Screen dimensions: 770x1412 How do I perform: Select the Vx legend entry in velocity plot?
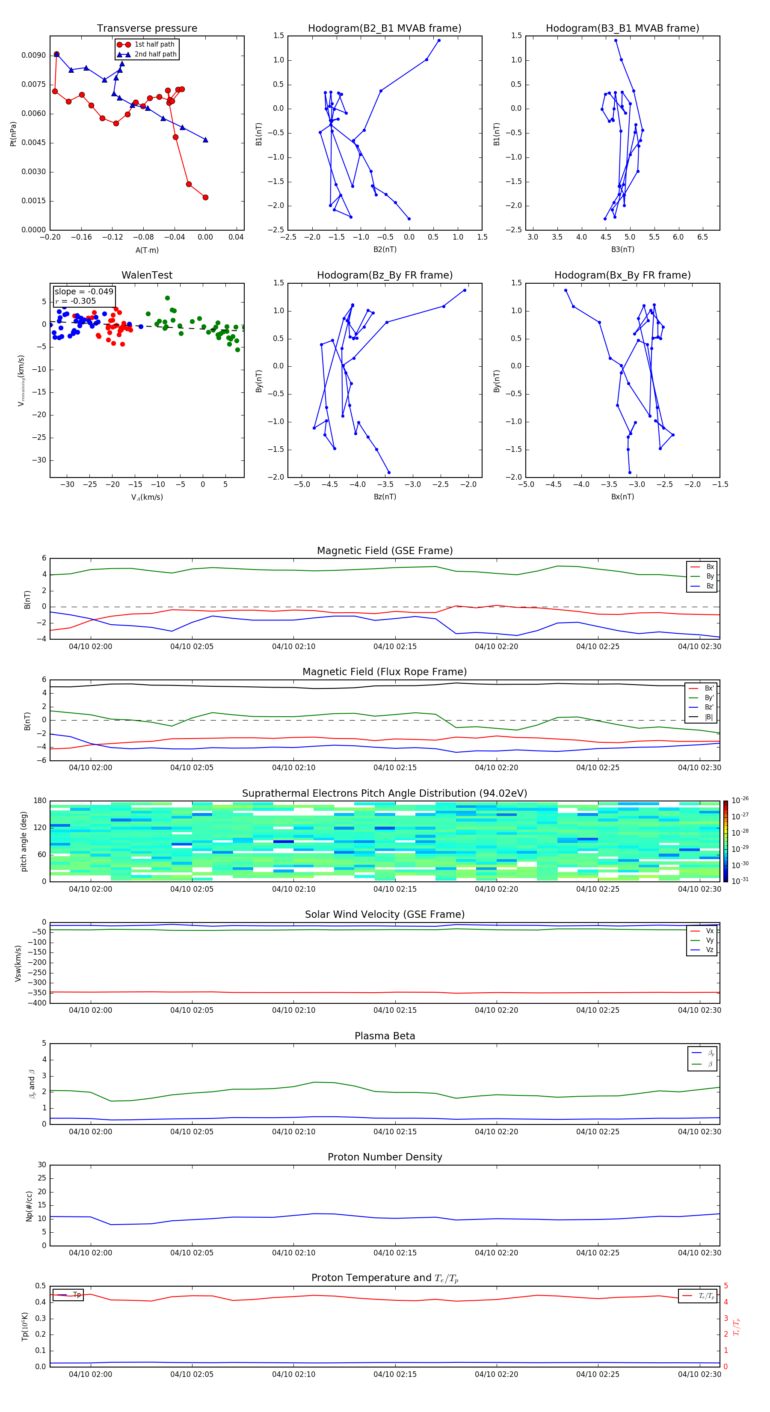[702, 931]
